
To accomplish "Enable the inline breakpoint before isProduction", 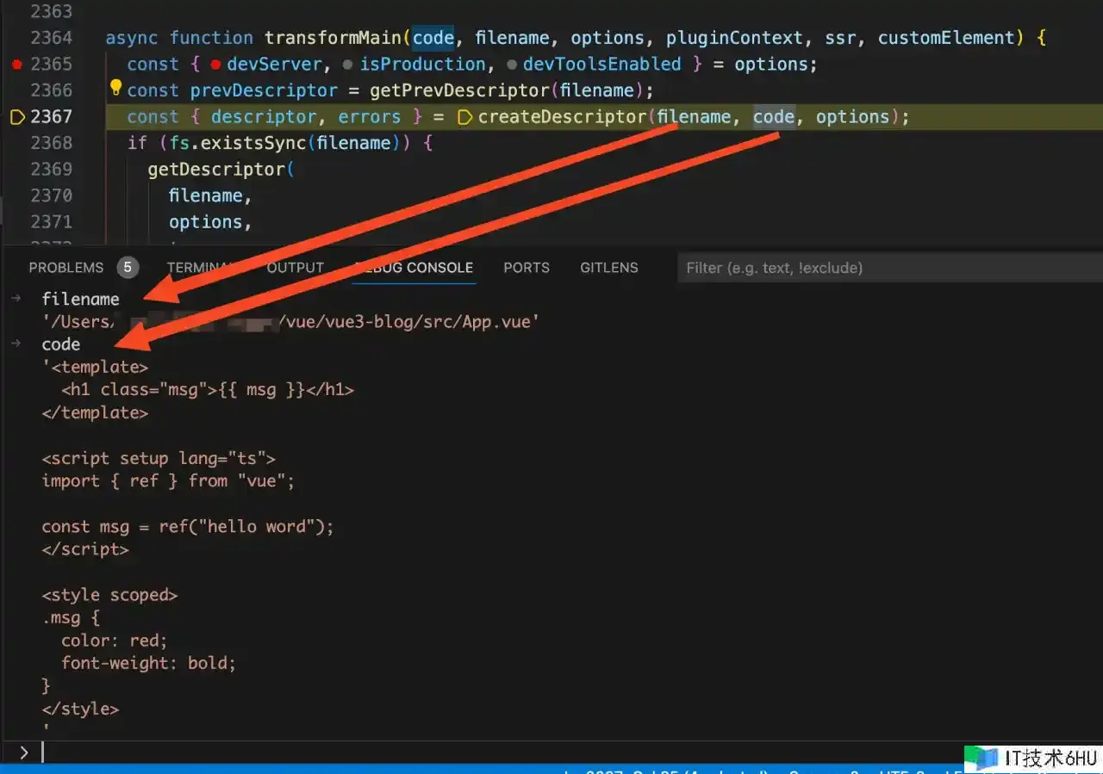I will click(x=347, y=65).
